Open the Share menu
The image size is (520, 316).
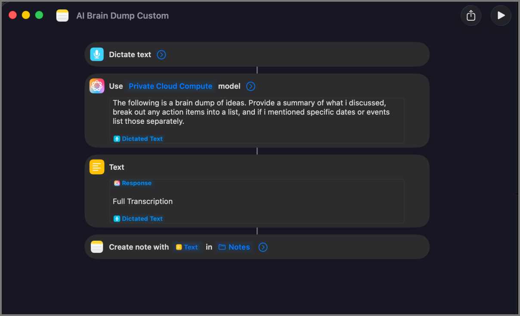(x=471, y=15)
